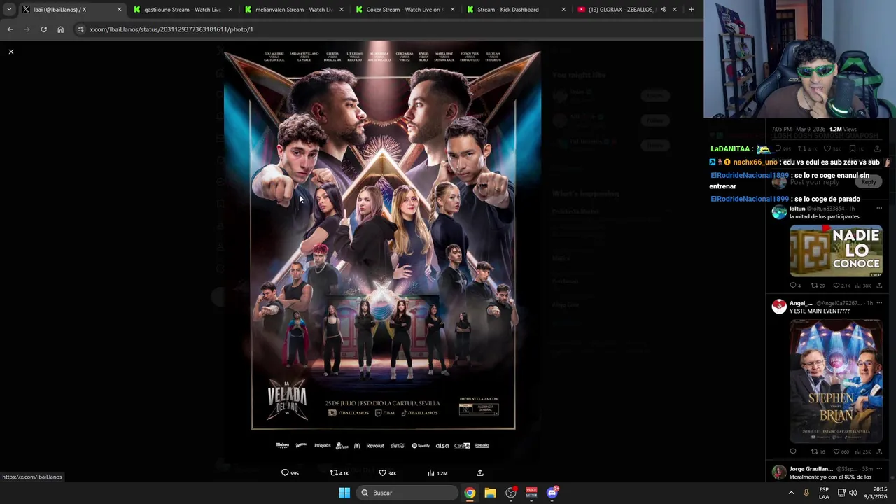Click the 'Post your reply' field
This screenshot has height=504, width=896.
[x=815, y=182]
